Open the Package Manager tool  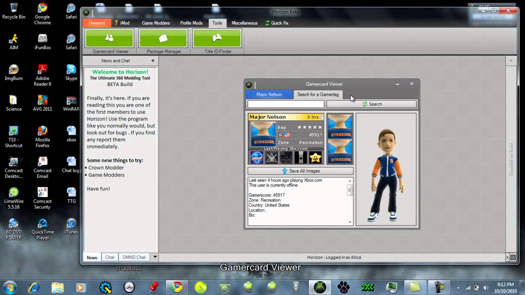point(163,39)
